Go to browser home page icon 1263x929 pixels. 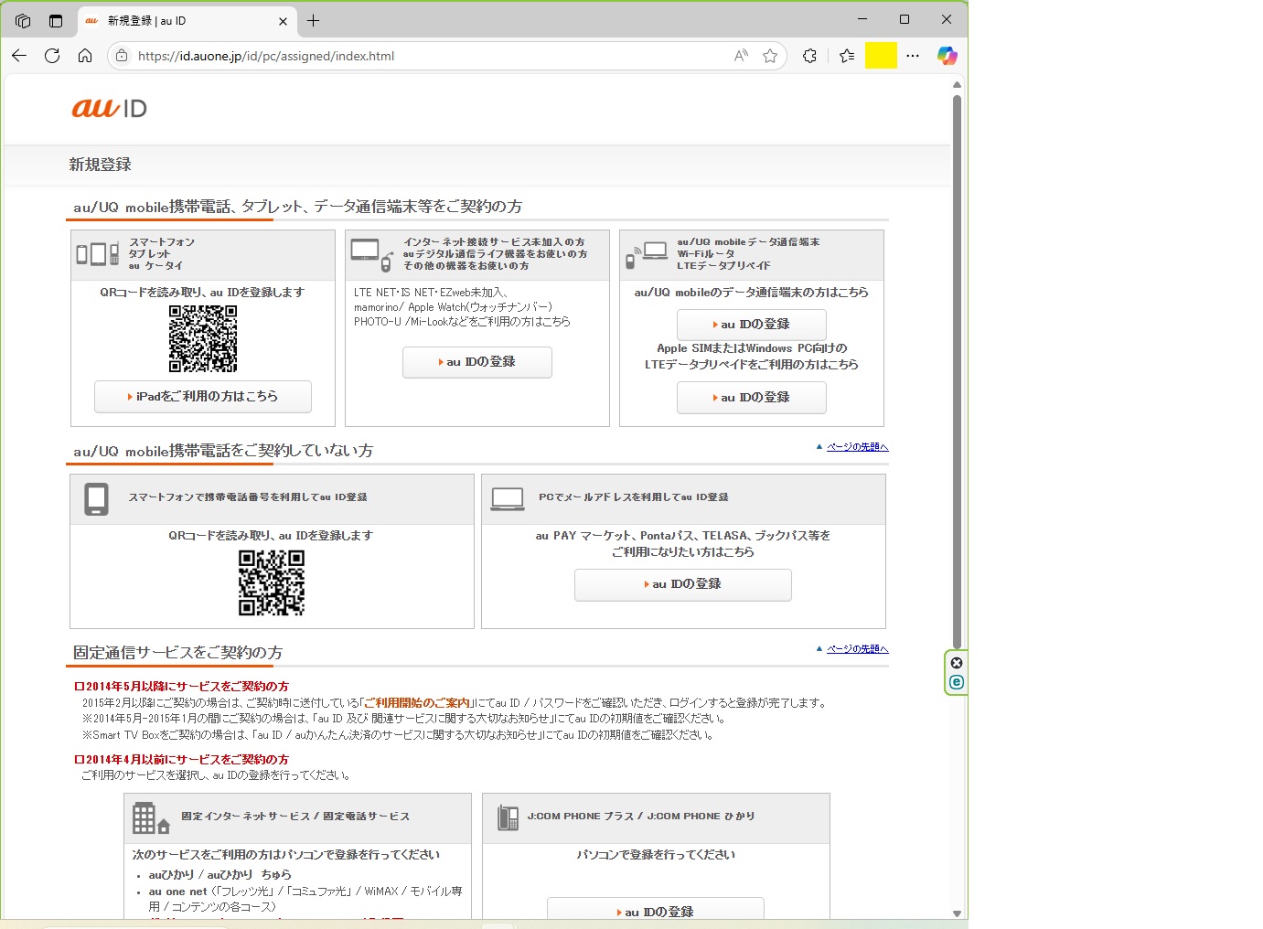click(85, 56)
